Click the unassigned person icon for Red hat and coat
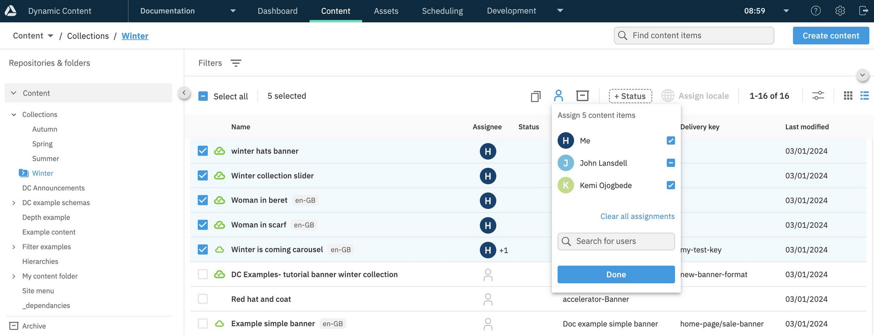Screen dimensions: 874x335 point(488,299)
